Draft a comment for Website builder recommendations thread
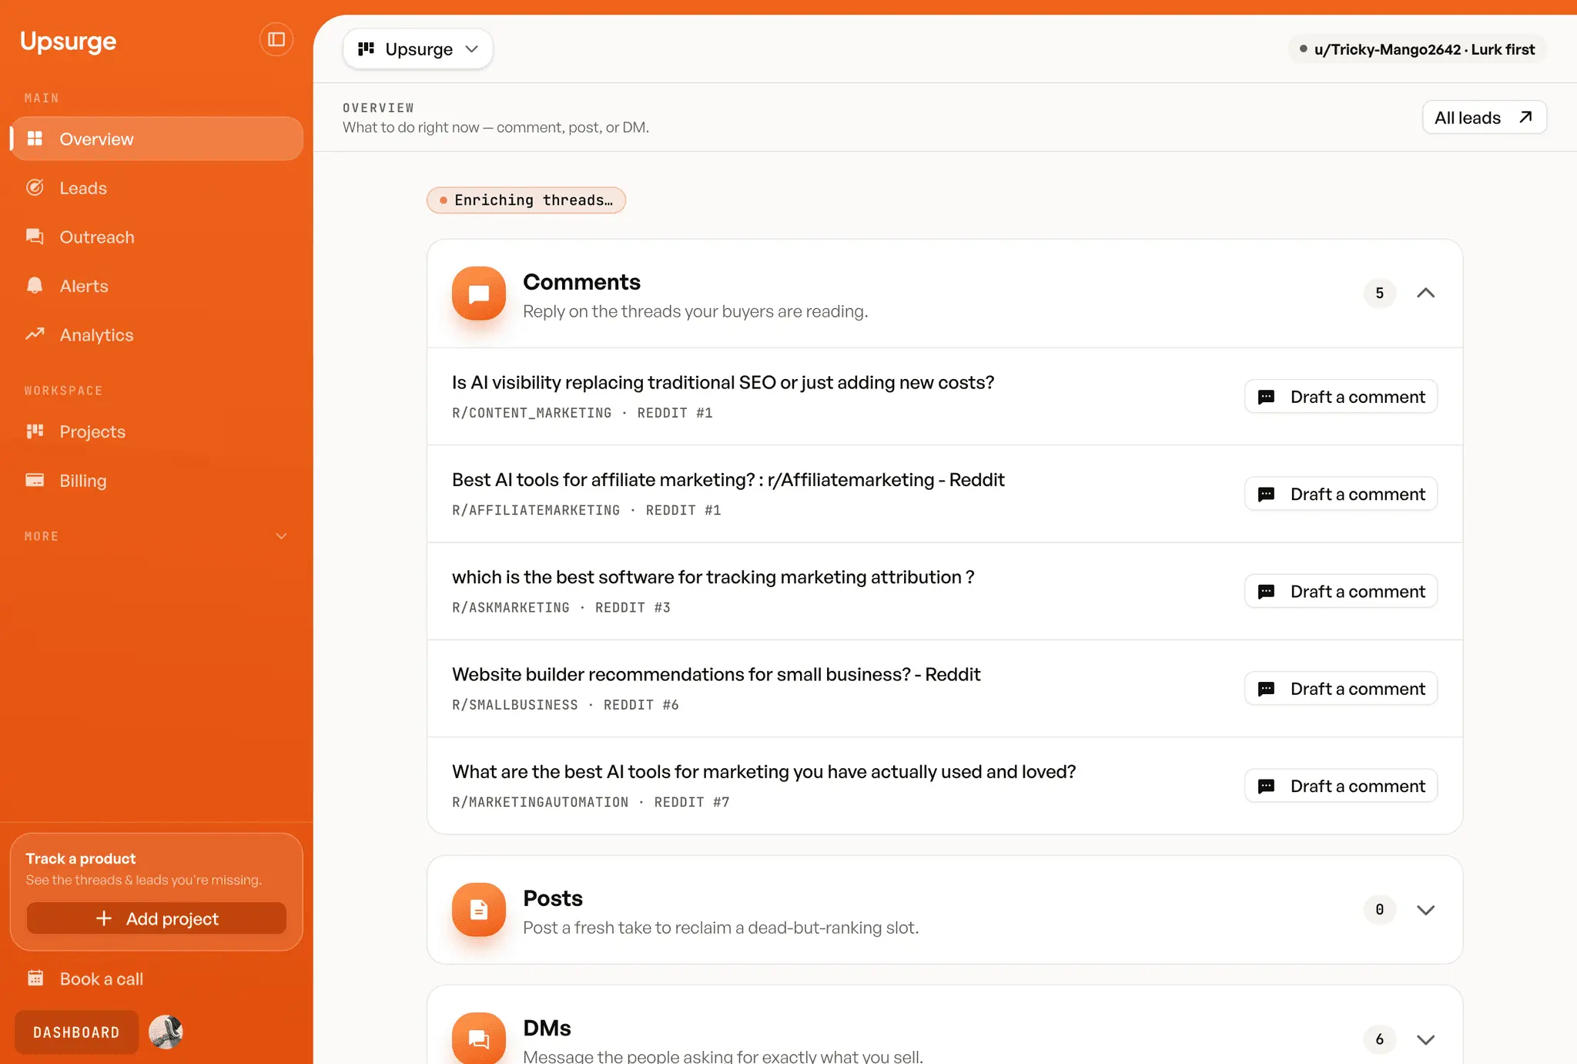 pyautogui.click(x=1341, y=689)
